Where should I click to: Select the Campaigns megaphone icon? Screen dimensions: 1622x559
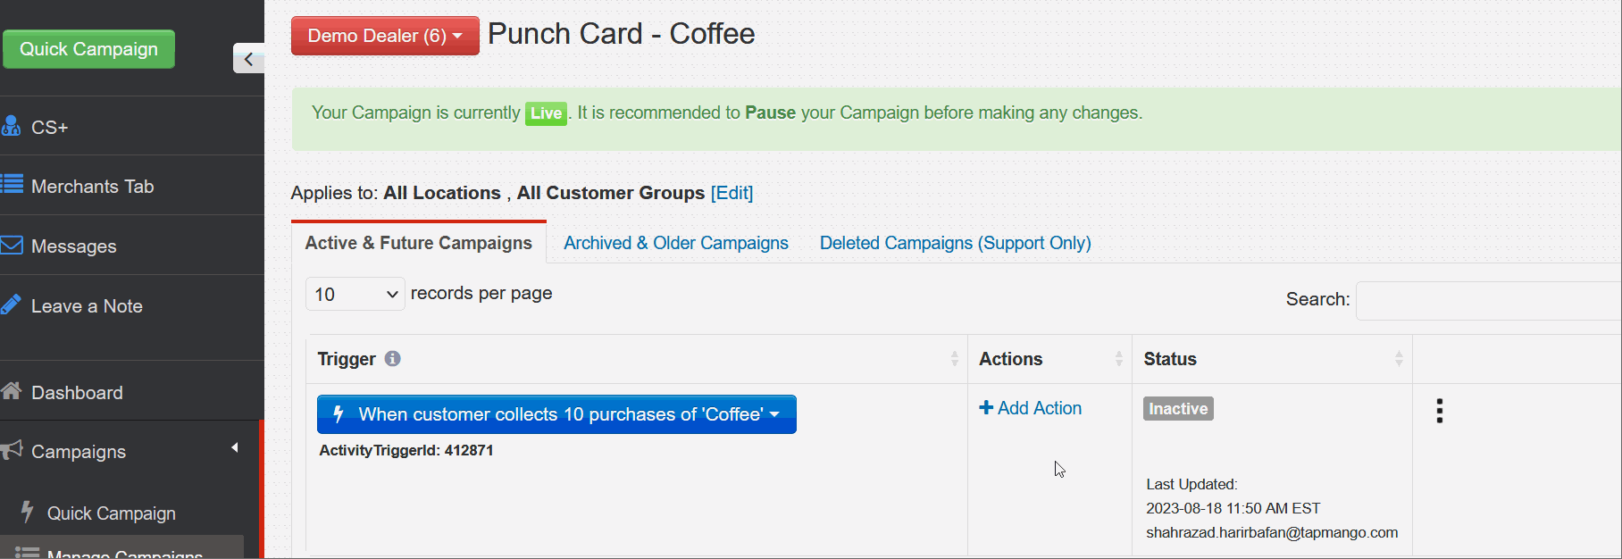click(x=12, y=451)
